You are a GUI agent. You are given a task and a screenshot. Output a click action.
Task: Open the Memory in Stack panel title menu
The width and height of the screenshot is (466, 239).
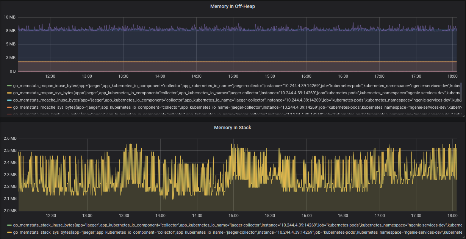(x=233, y=128)
